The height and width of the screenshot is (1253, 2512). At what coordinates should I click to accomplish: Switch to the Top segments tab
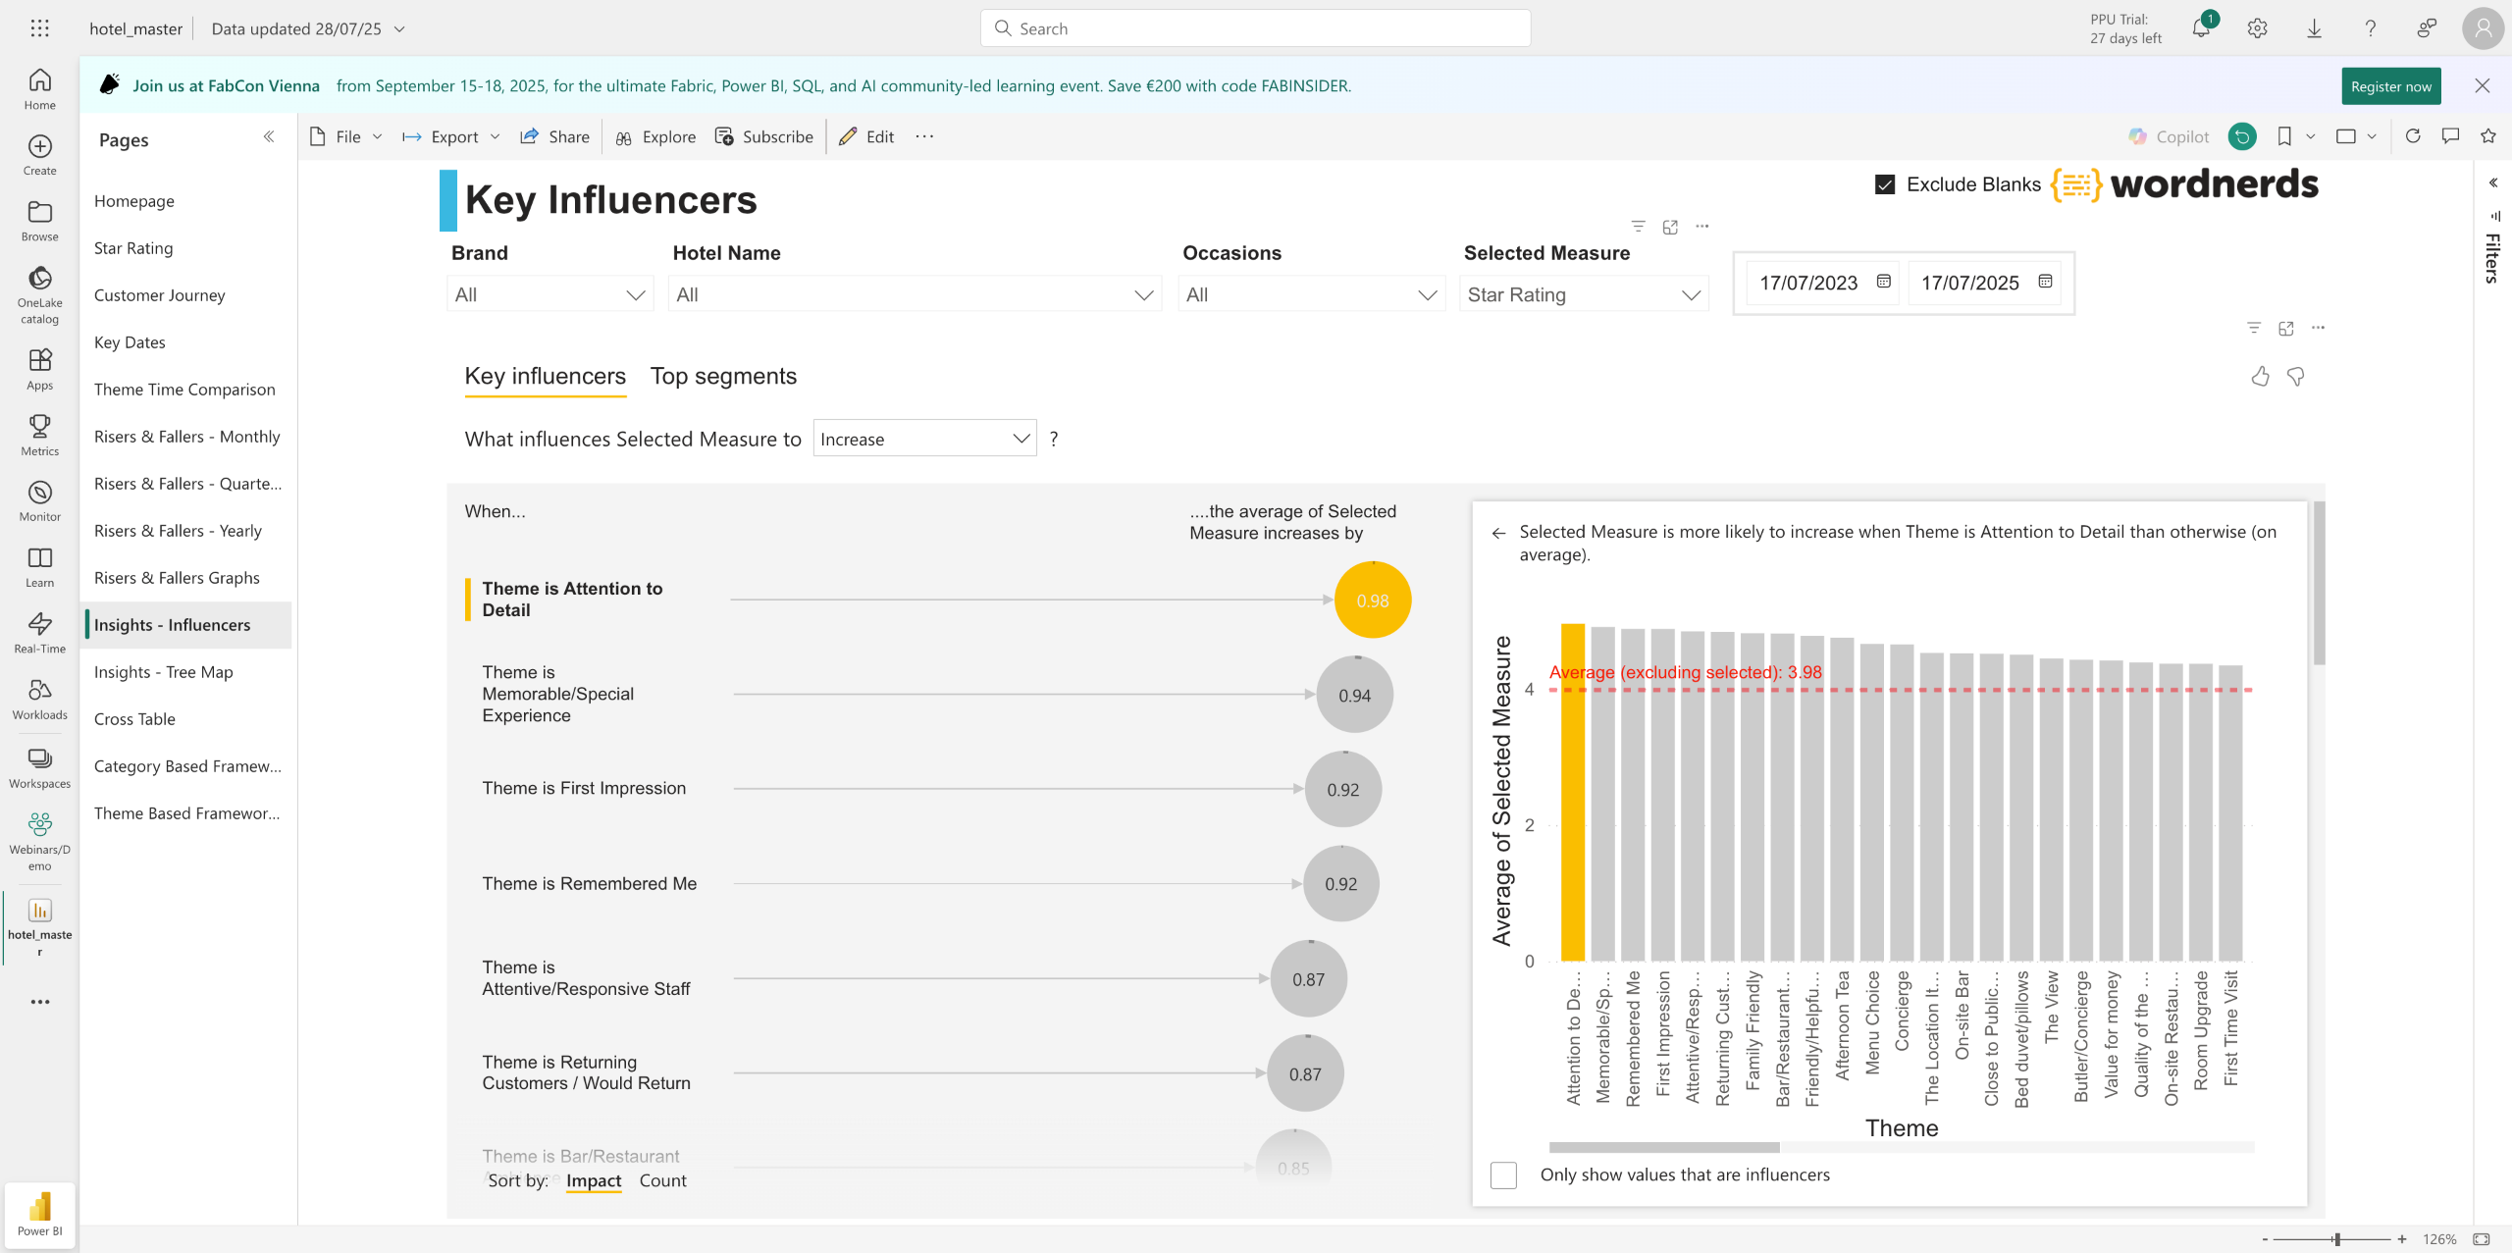point(723,377)
